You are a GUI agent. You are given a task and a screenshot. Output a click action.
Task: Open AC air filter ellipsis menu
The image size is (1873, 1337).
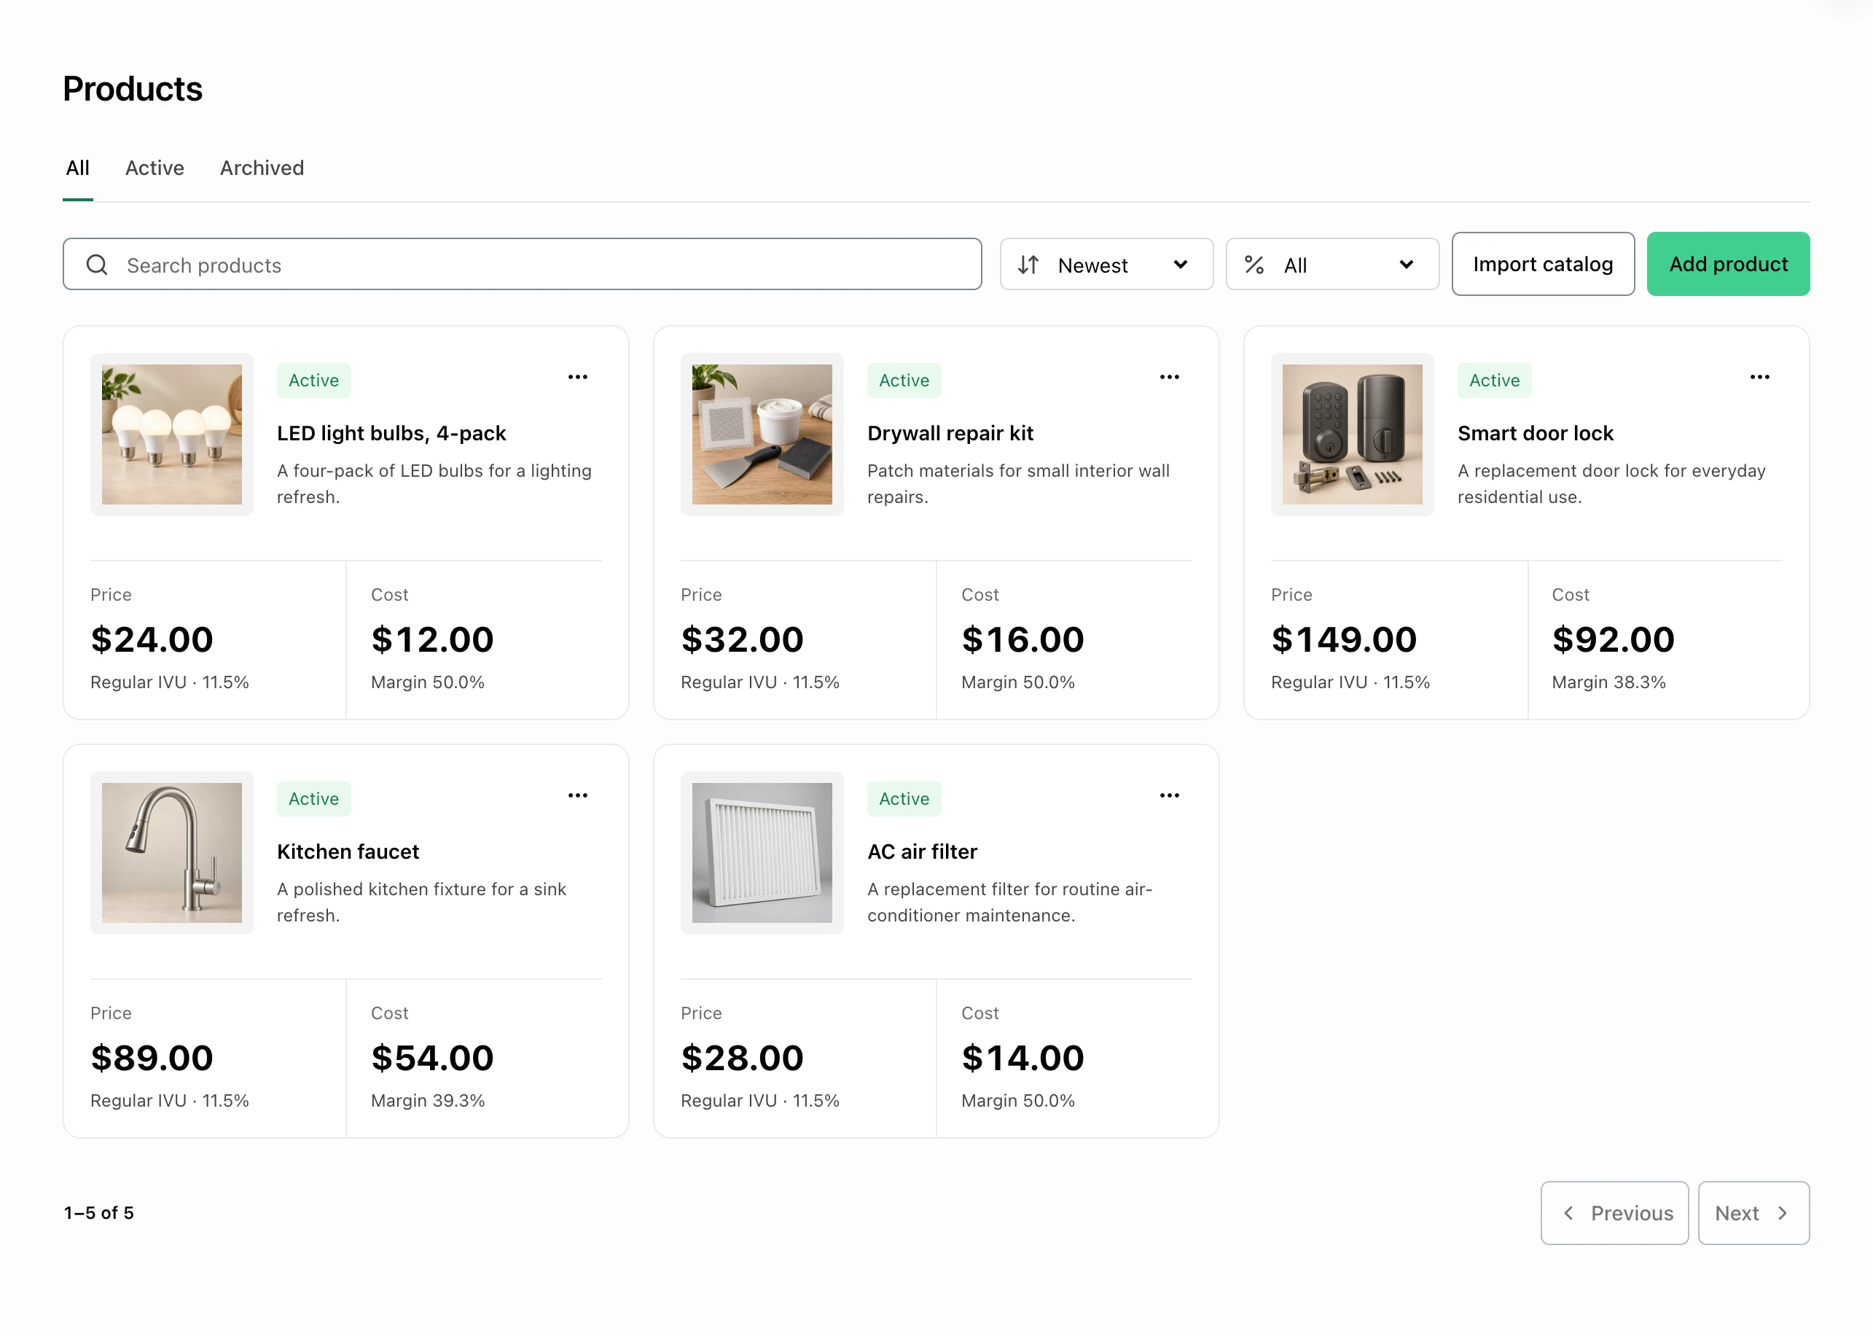[x=1170, y=795]
